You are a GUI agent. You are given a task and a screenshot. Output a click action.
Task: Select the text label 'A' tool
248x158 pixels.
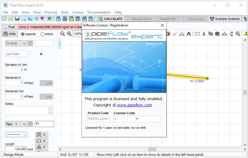click(189, 34)
